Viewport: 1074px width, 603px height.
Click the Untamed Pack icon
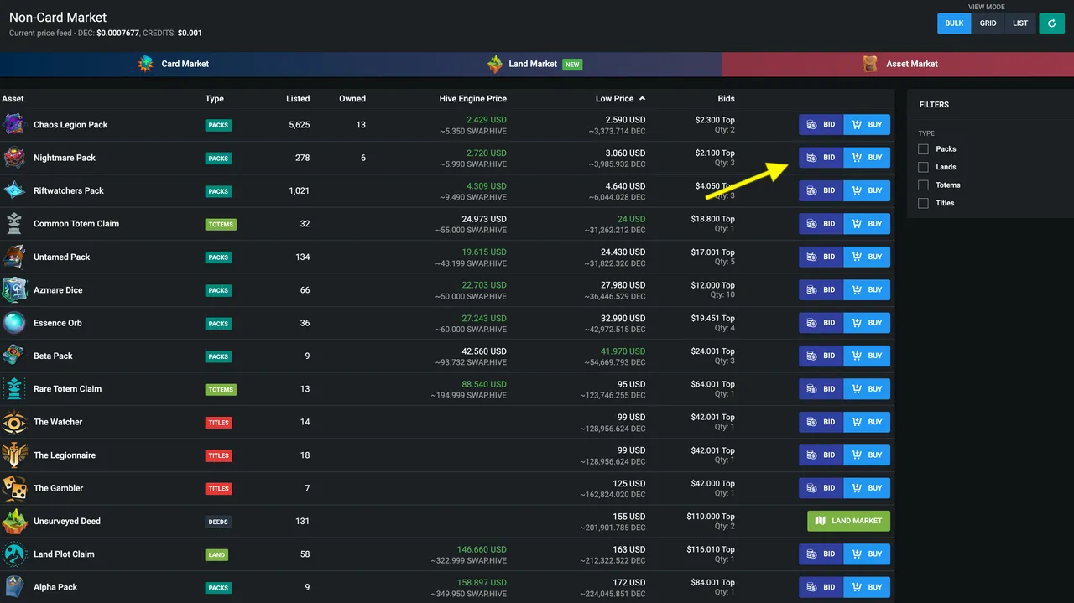pyautogui.click(x=13, y=257)
